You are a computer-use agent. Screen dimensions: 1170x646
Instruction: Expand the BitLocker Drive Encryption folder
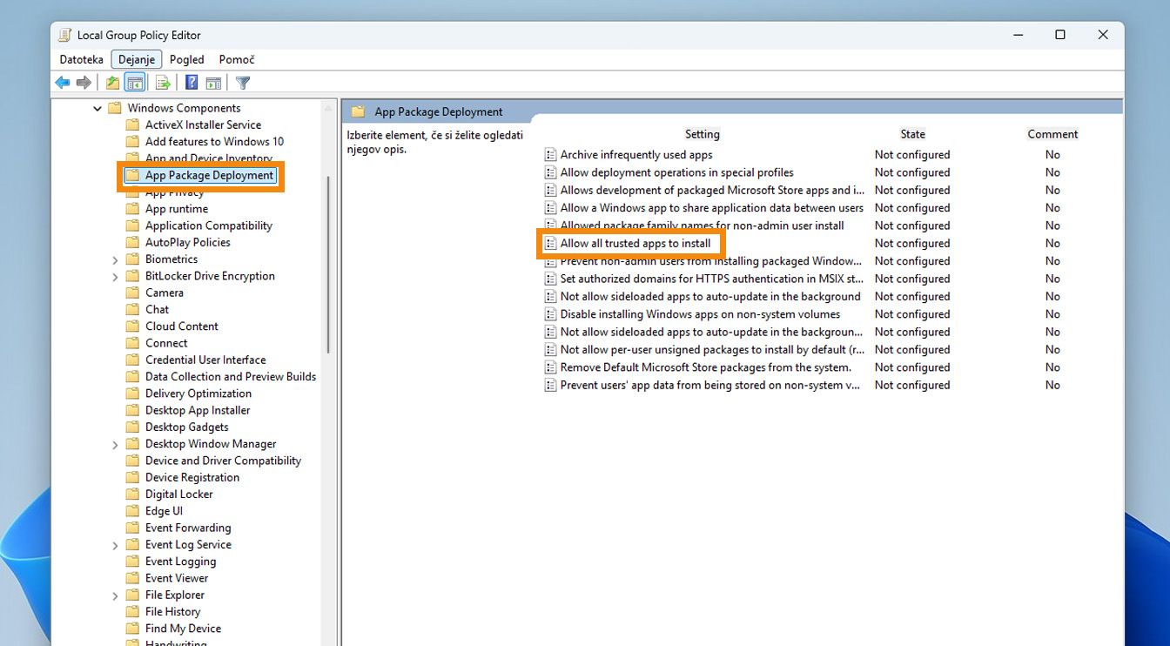click(115, 276)
